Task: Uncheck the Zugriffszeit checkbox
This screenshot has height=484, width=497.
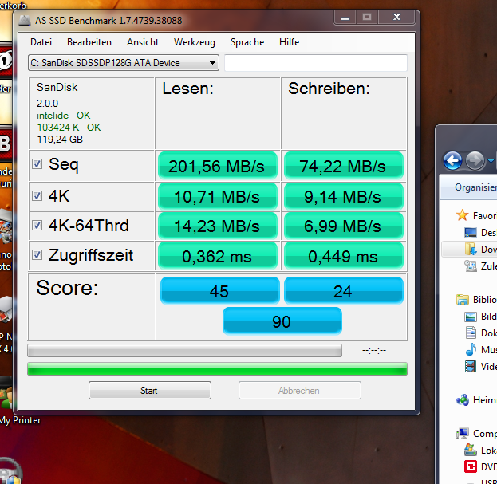Action: 37,254
